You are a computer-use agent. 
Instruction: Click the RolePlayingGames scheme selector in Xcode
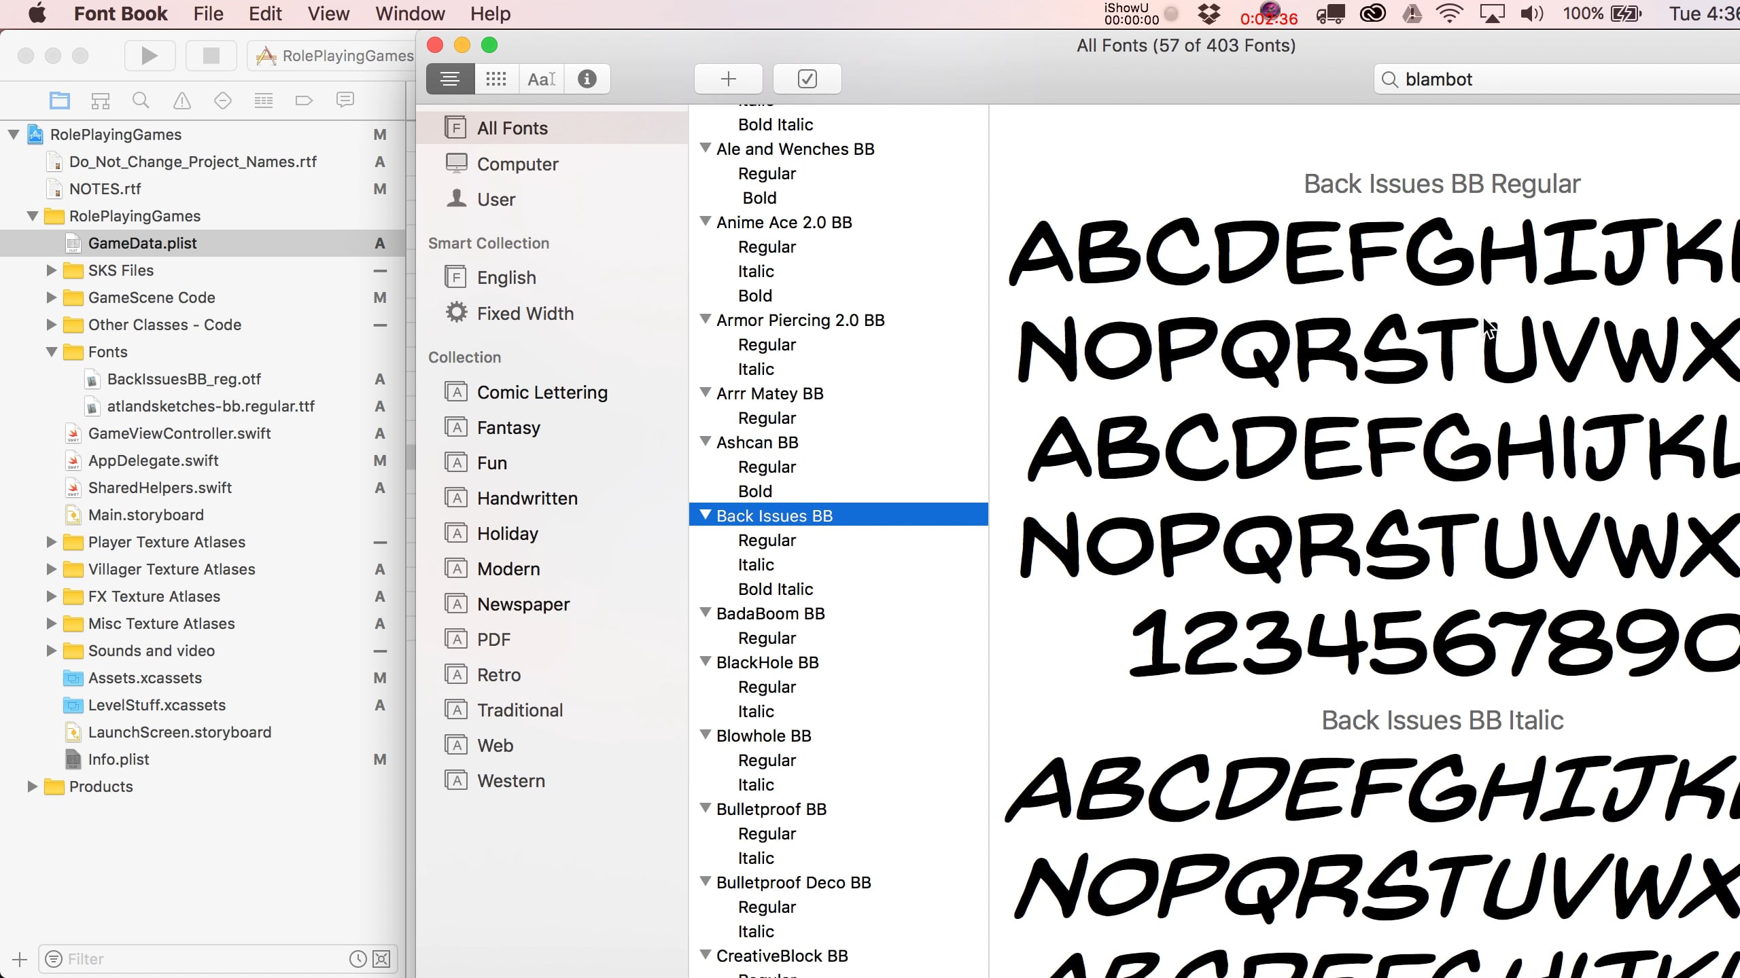click(x=333, y=56)
